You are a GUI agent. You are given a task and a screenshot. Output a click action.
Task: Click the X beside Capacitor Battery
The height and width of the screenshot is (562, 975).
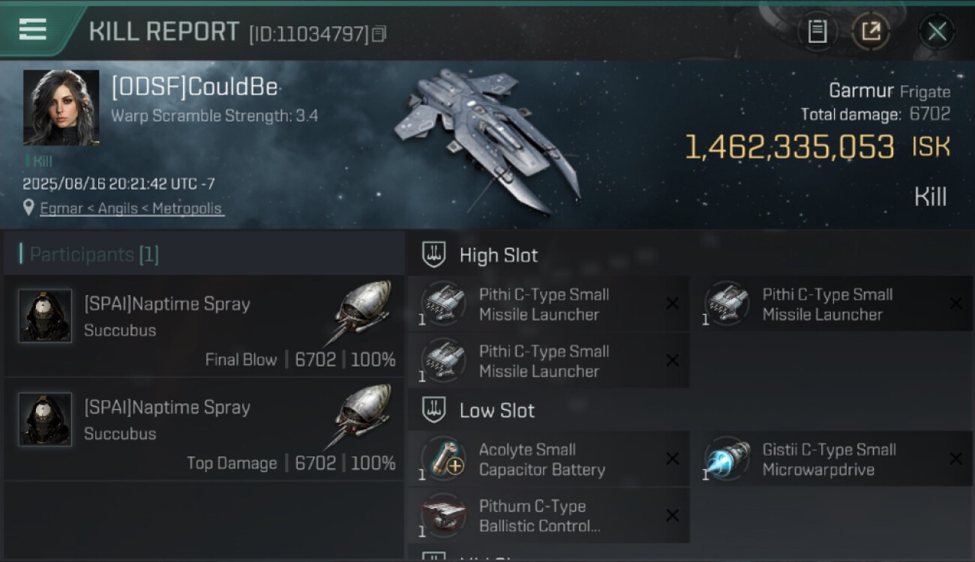[x=673, y=459]
